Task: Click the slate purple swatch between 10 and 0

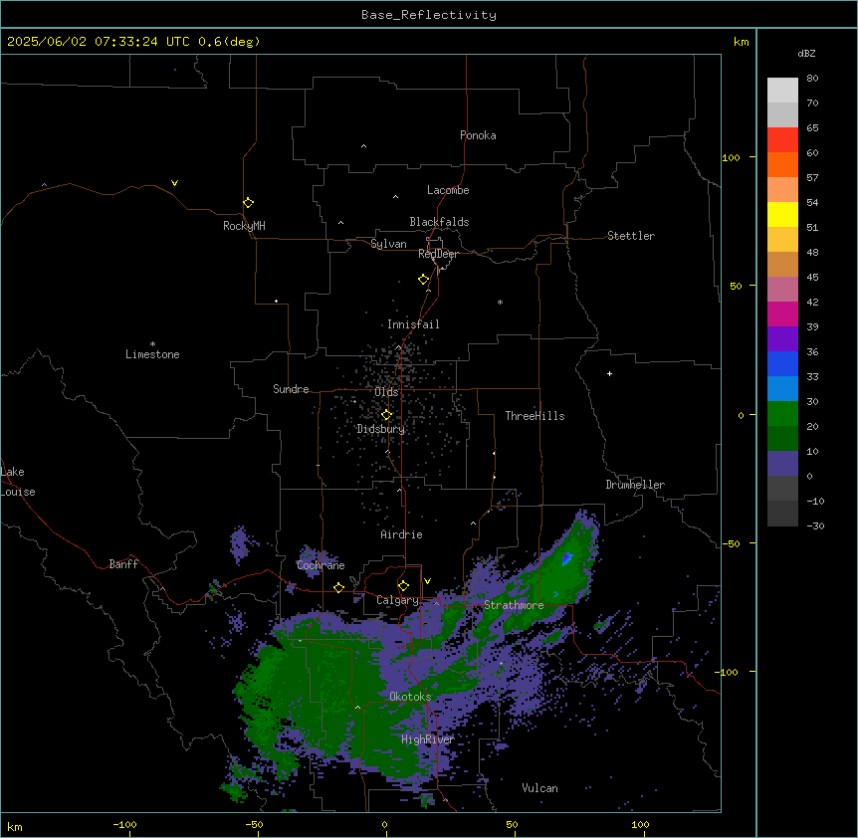Action: (x=782, y=464)
